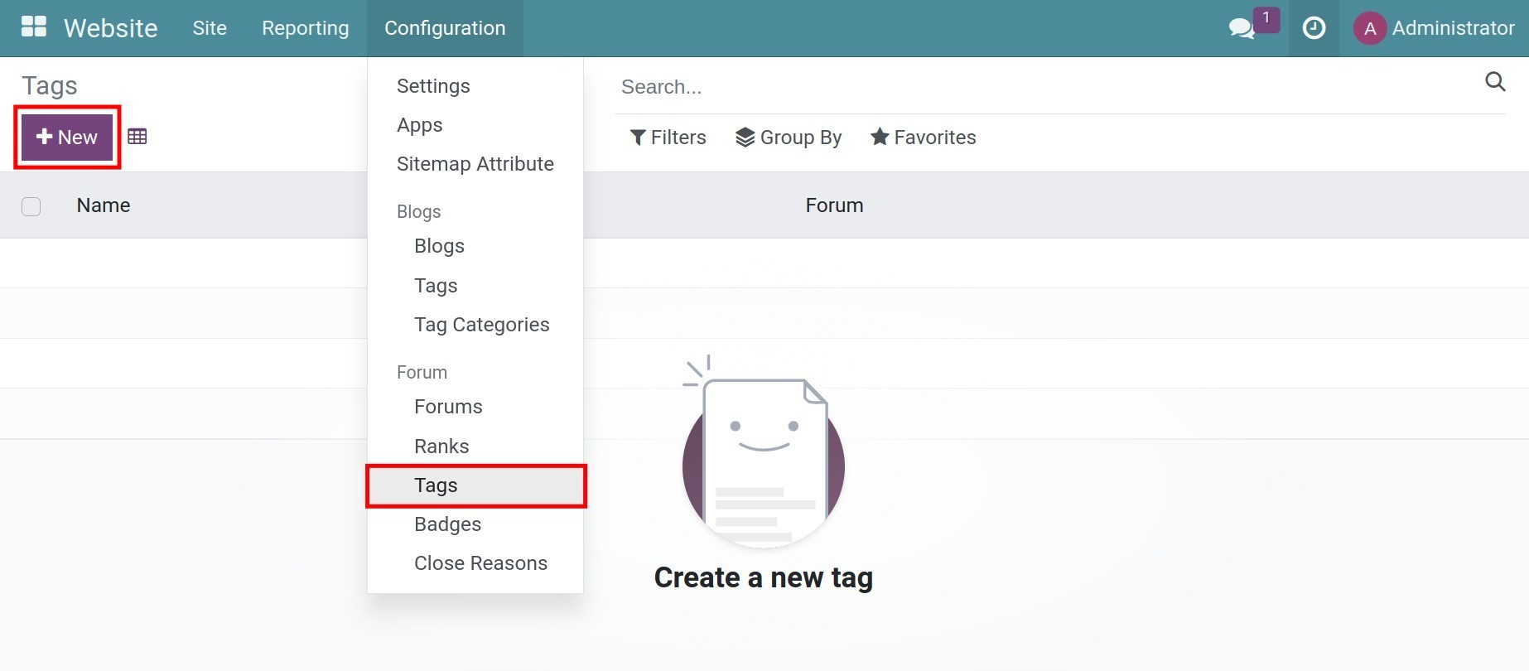Viewport: 1529px width, 671px height.
Task: Open the Group By dropdown
Action: pyautogui.click(x=788, y=137)
